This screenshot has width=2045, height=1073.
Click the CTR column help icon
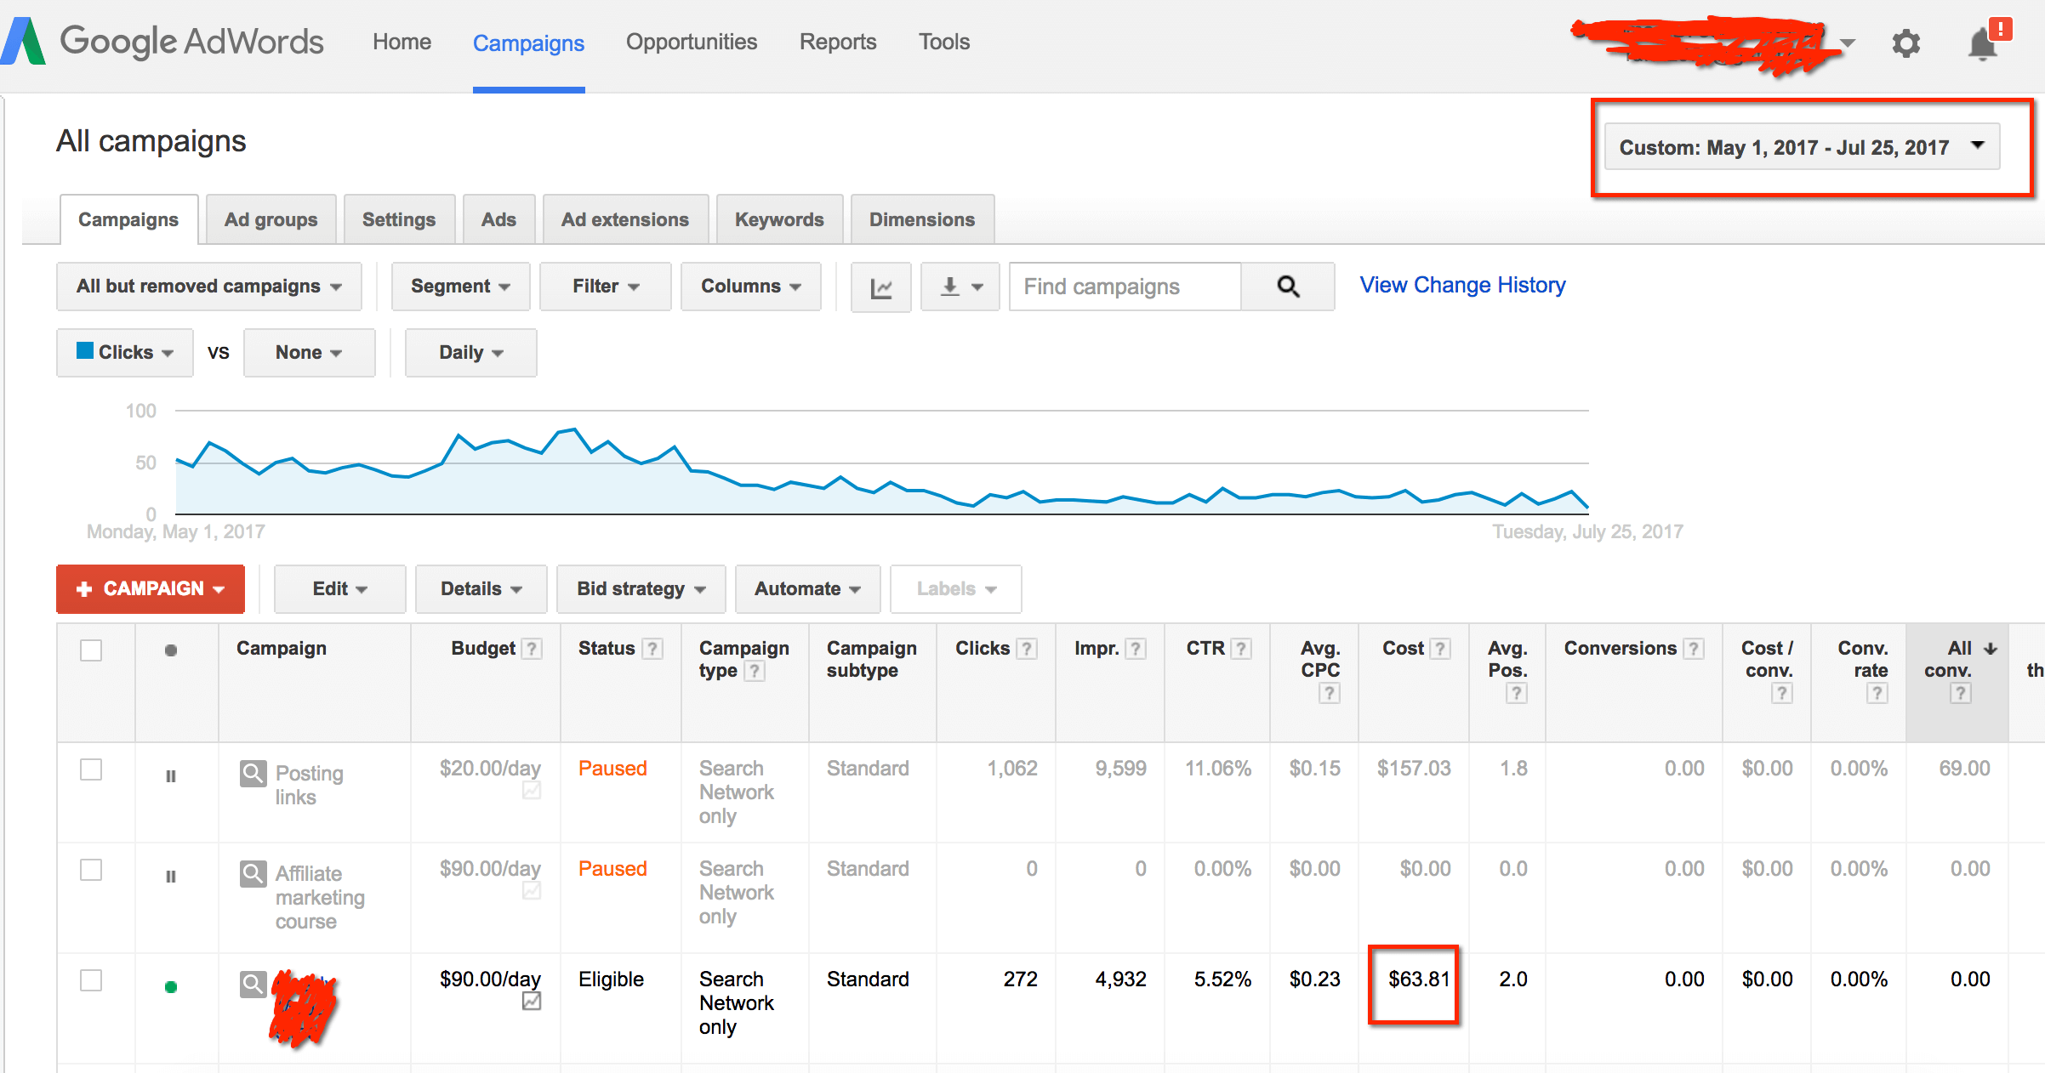(x=1241, y=649)
